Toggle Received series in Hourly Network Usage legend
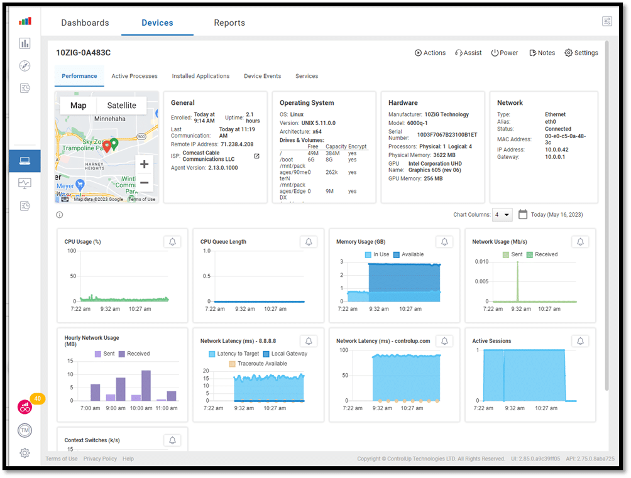The width and height of the screenshot is (631, 478). [134, 354]
